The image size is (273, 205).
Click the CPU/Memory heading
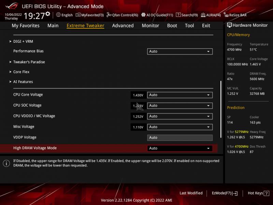click(238, 35)
